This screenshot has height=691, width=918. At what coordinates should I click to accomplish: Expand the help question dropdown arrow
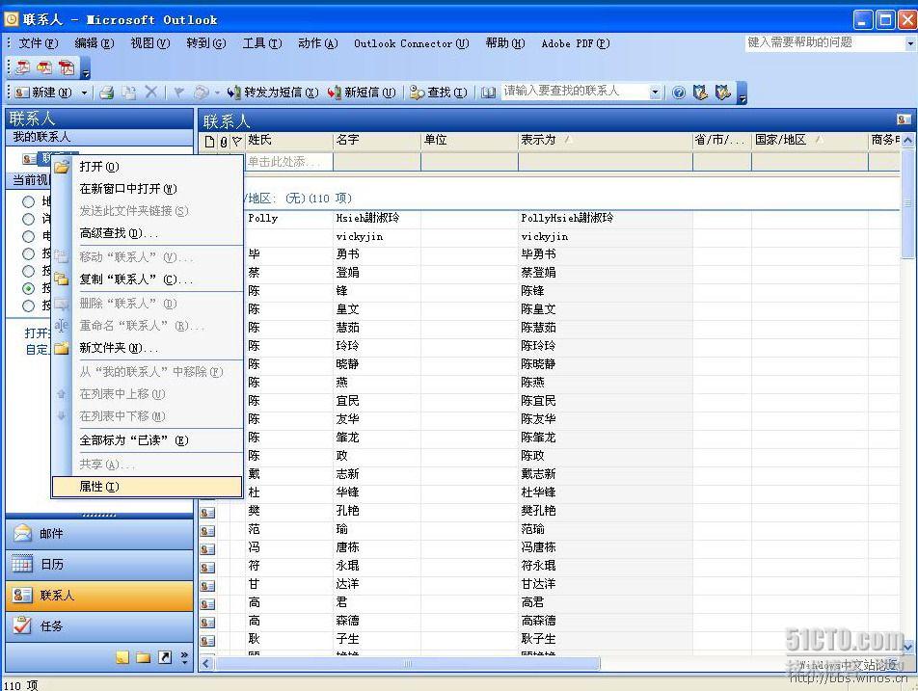[x=910, y=42]
